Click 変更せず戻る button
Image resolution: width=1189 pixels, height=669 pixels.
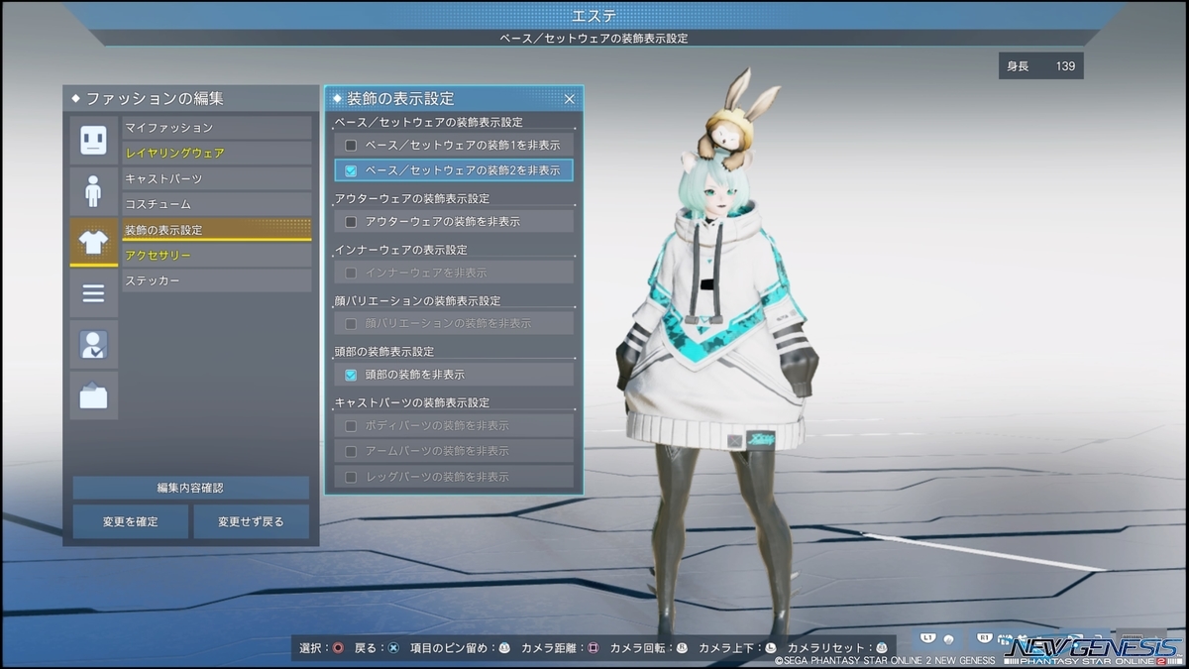(251, 521)
